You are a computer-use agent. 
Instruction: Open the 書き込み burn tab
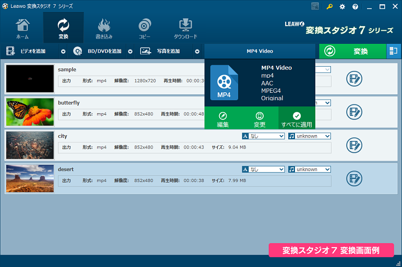pyautogui.click(x=104, y=29)
